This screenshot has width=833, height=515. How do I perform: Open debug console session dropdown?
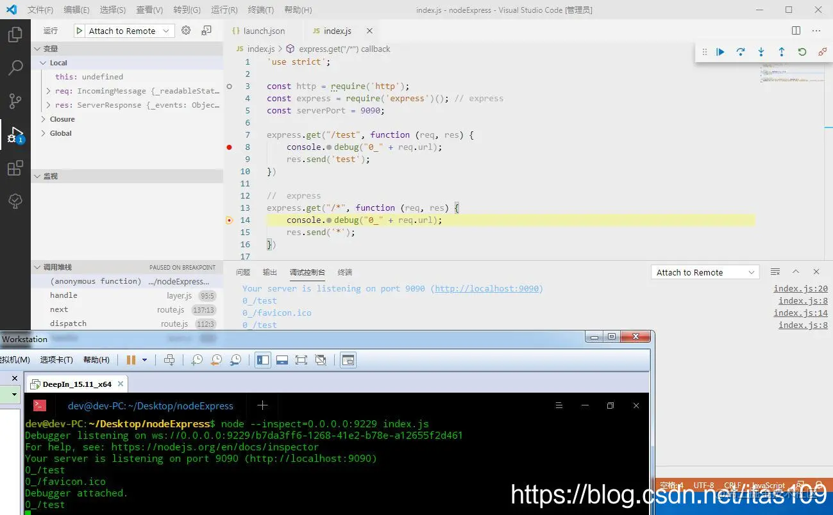pos(705,272)
